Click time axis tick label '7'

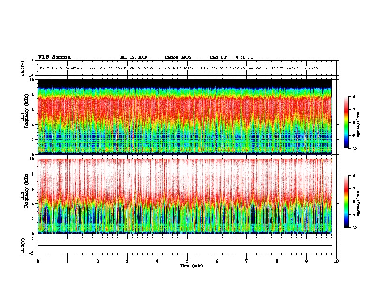[247, 261]
